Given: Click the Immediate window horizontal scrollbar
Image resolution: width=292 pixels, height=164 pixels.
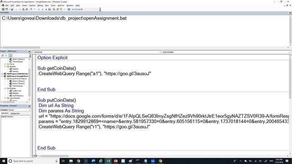Looking at the screenshot, I should coord(21,47).
